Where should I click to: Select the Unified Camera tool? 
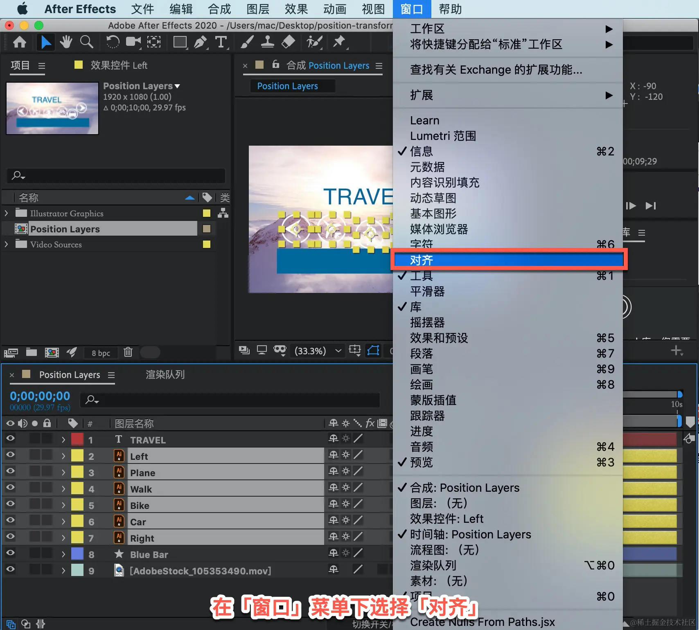click(133, 42)
